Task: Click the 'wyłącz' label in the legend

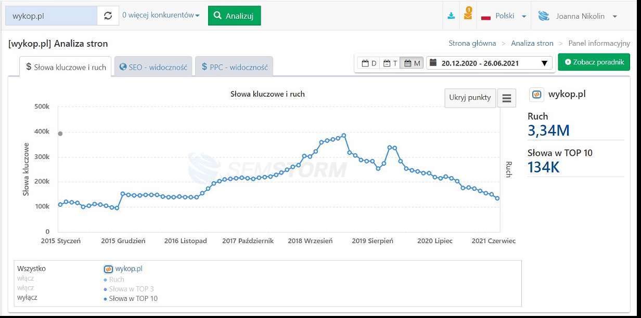Action: (x=27, y=298)
